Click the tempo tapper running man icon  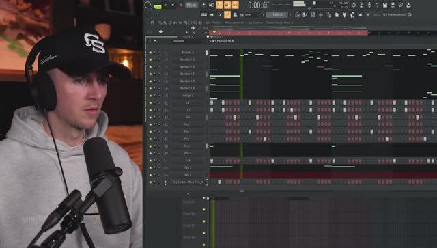pyautogui.click(x=352, y=14)
